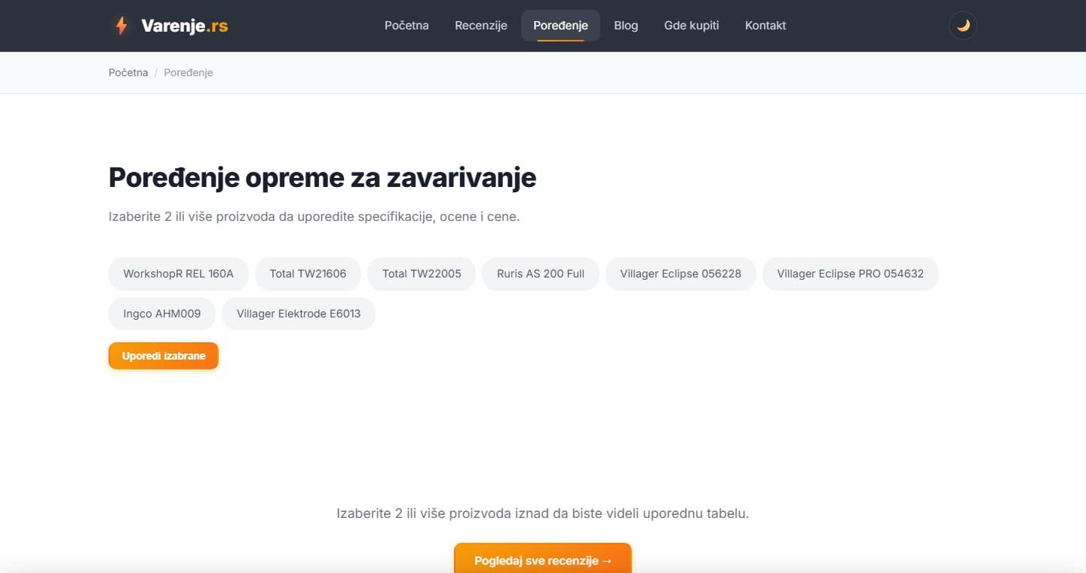Viewport: 1086px width, 573px height.
Task: Click the subtitle about choosing 2 products
Action: click(314, 217)
